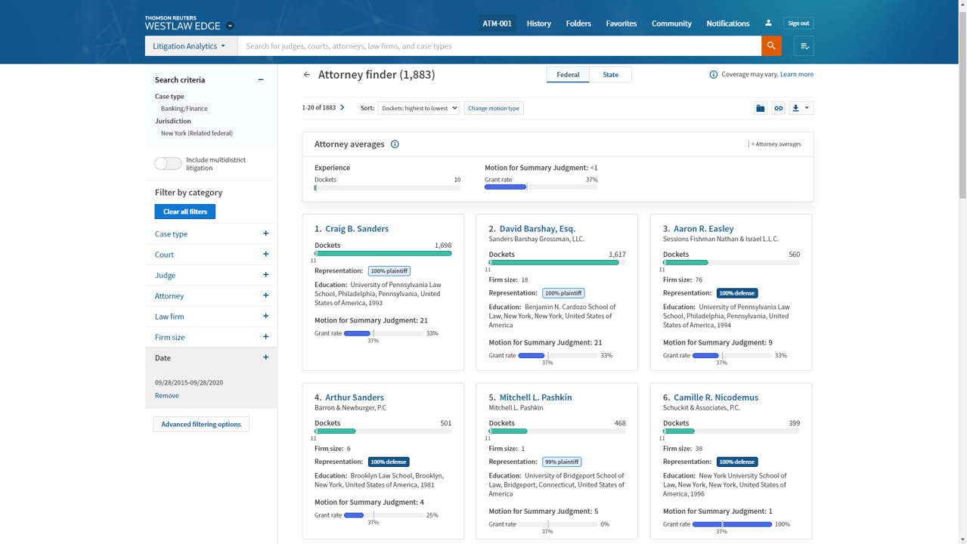Open the Favorites menu
Screen dimensions: 967x544
pyautogui.click(x=621, y=23)
